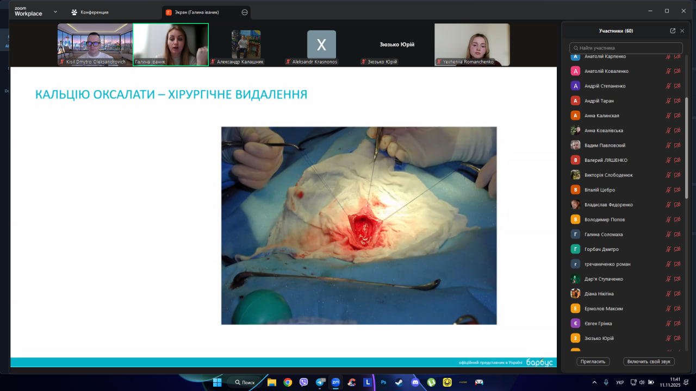Open Discord from the taskbar
This screenshot has height=391, width=696.
[415, 382]
